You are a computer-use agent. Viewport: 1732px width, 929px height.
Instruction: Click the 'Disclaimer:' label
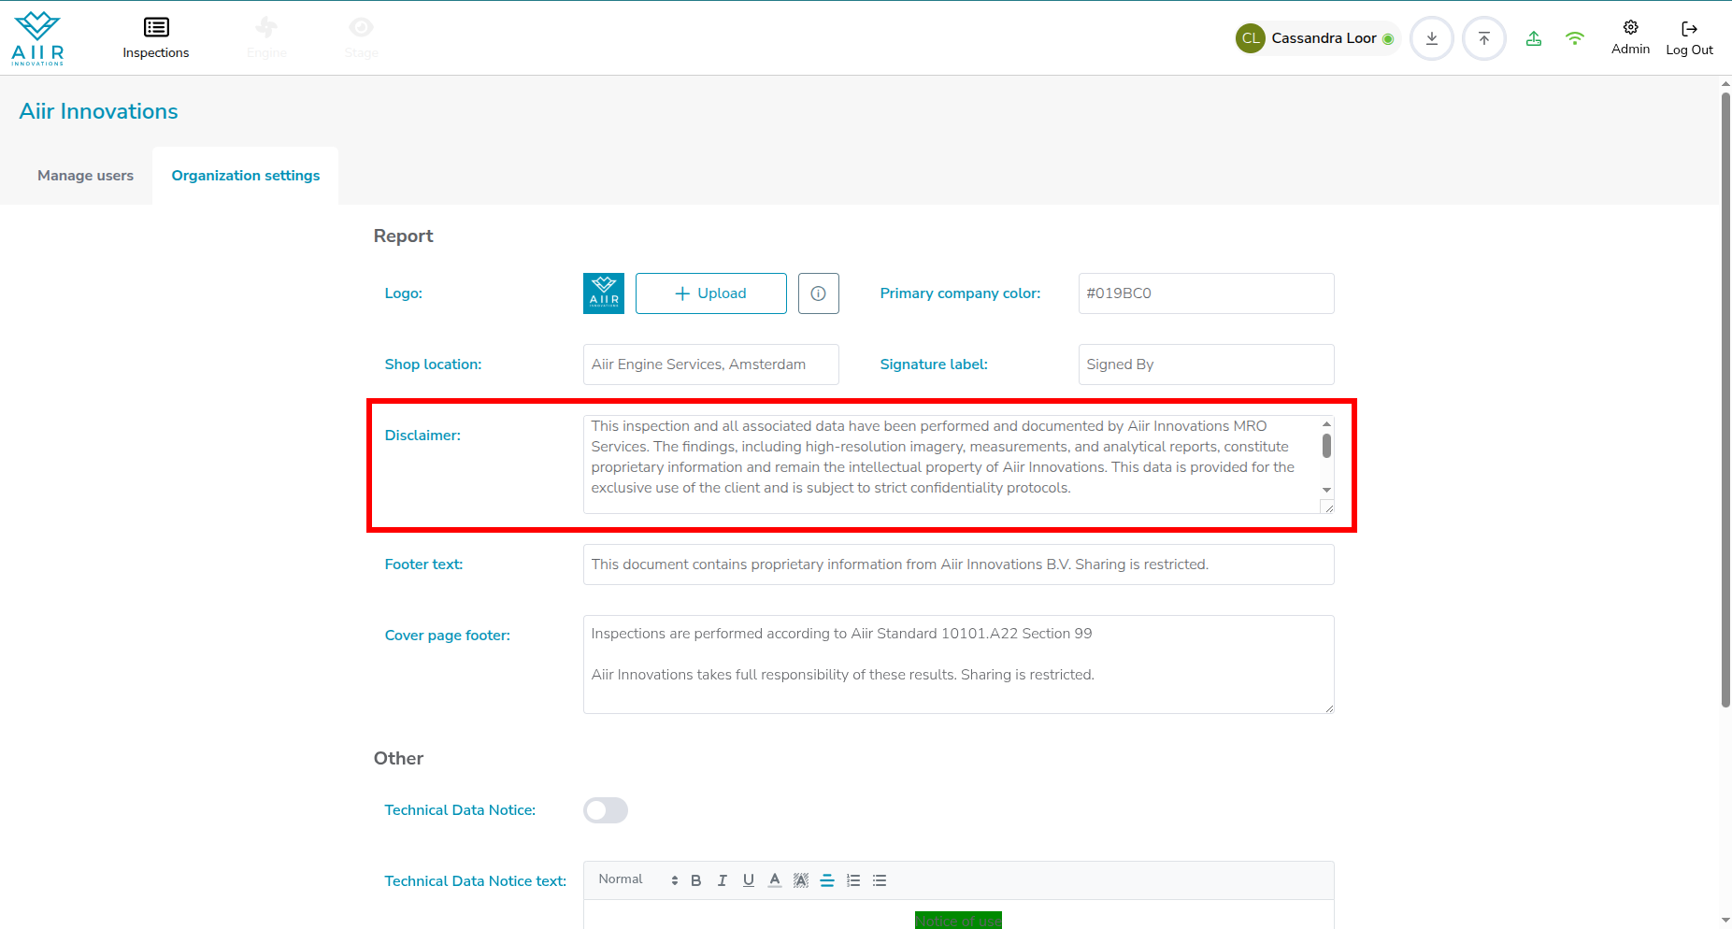pos(422,436)
